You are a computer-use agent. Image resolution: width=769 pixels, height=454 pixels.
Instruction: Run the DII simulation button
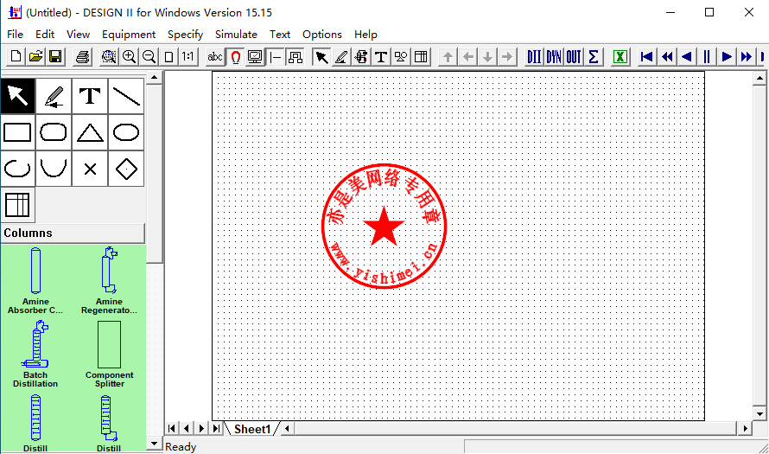pyautogui.click(x=534, y=57)
